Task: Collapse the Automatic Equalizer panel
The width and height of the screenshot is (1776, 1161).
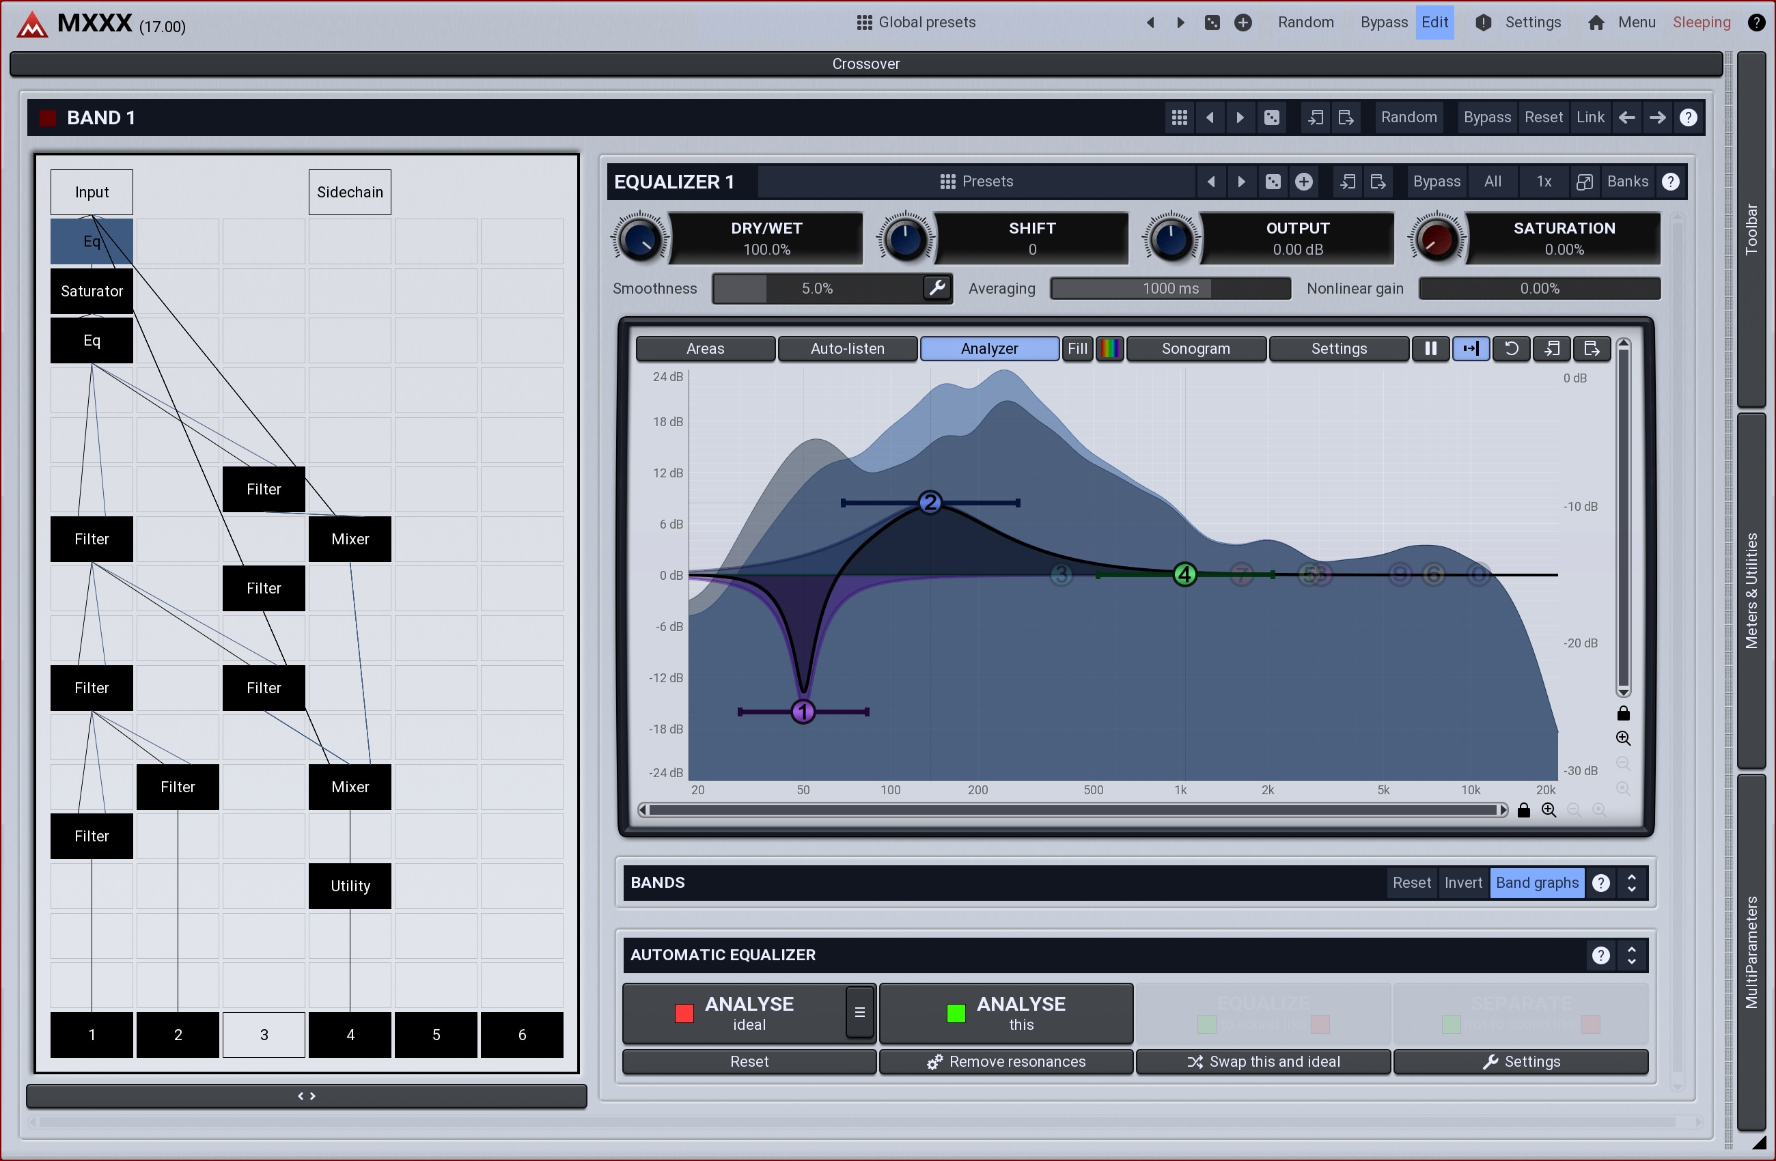Action: 1632,955
